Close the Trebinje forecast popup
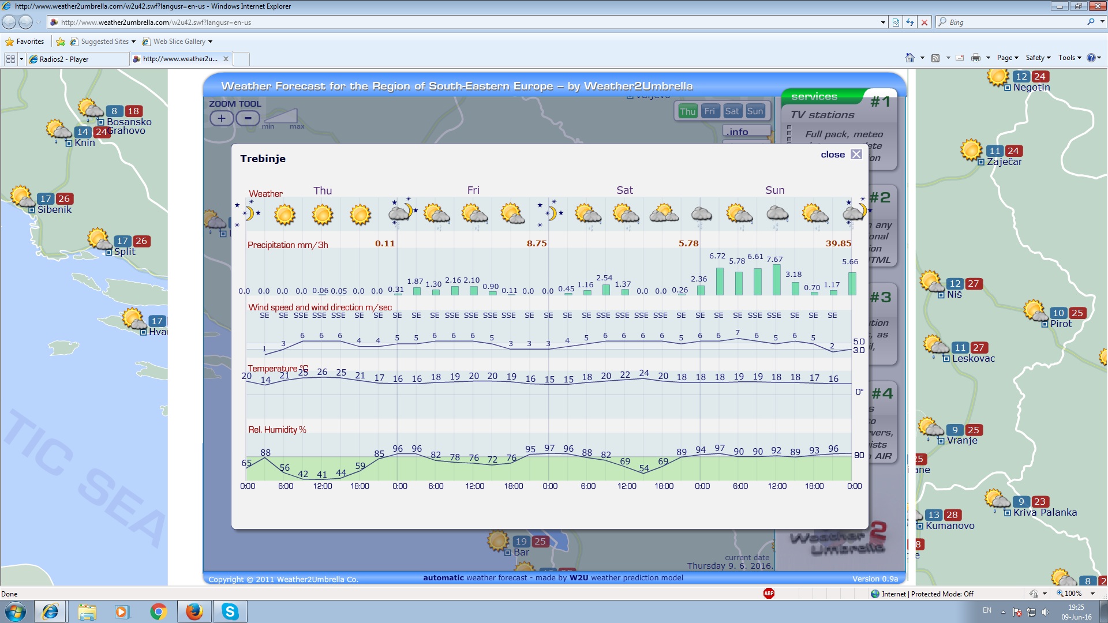 pos(856,155)
